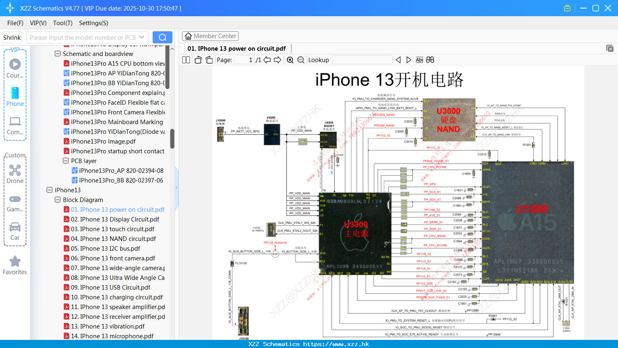Open the VIP(V) menu

(x=38, y=23)
